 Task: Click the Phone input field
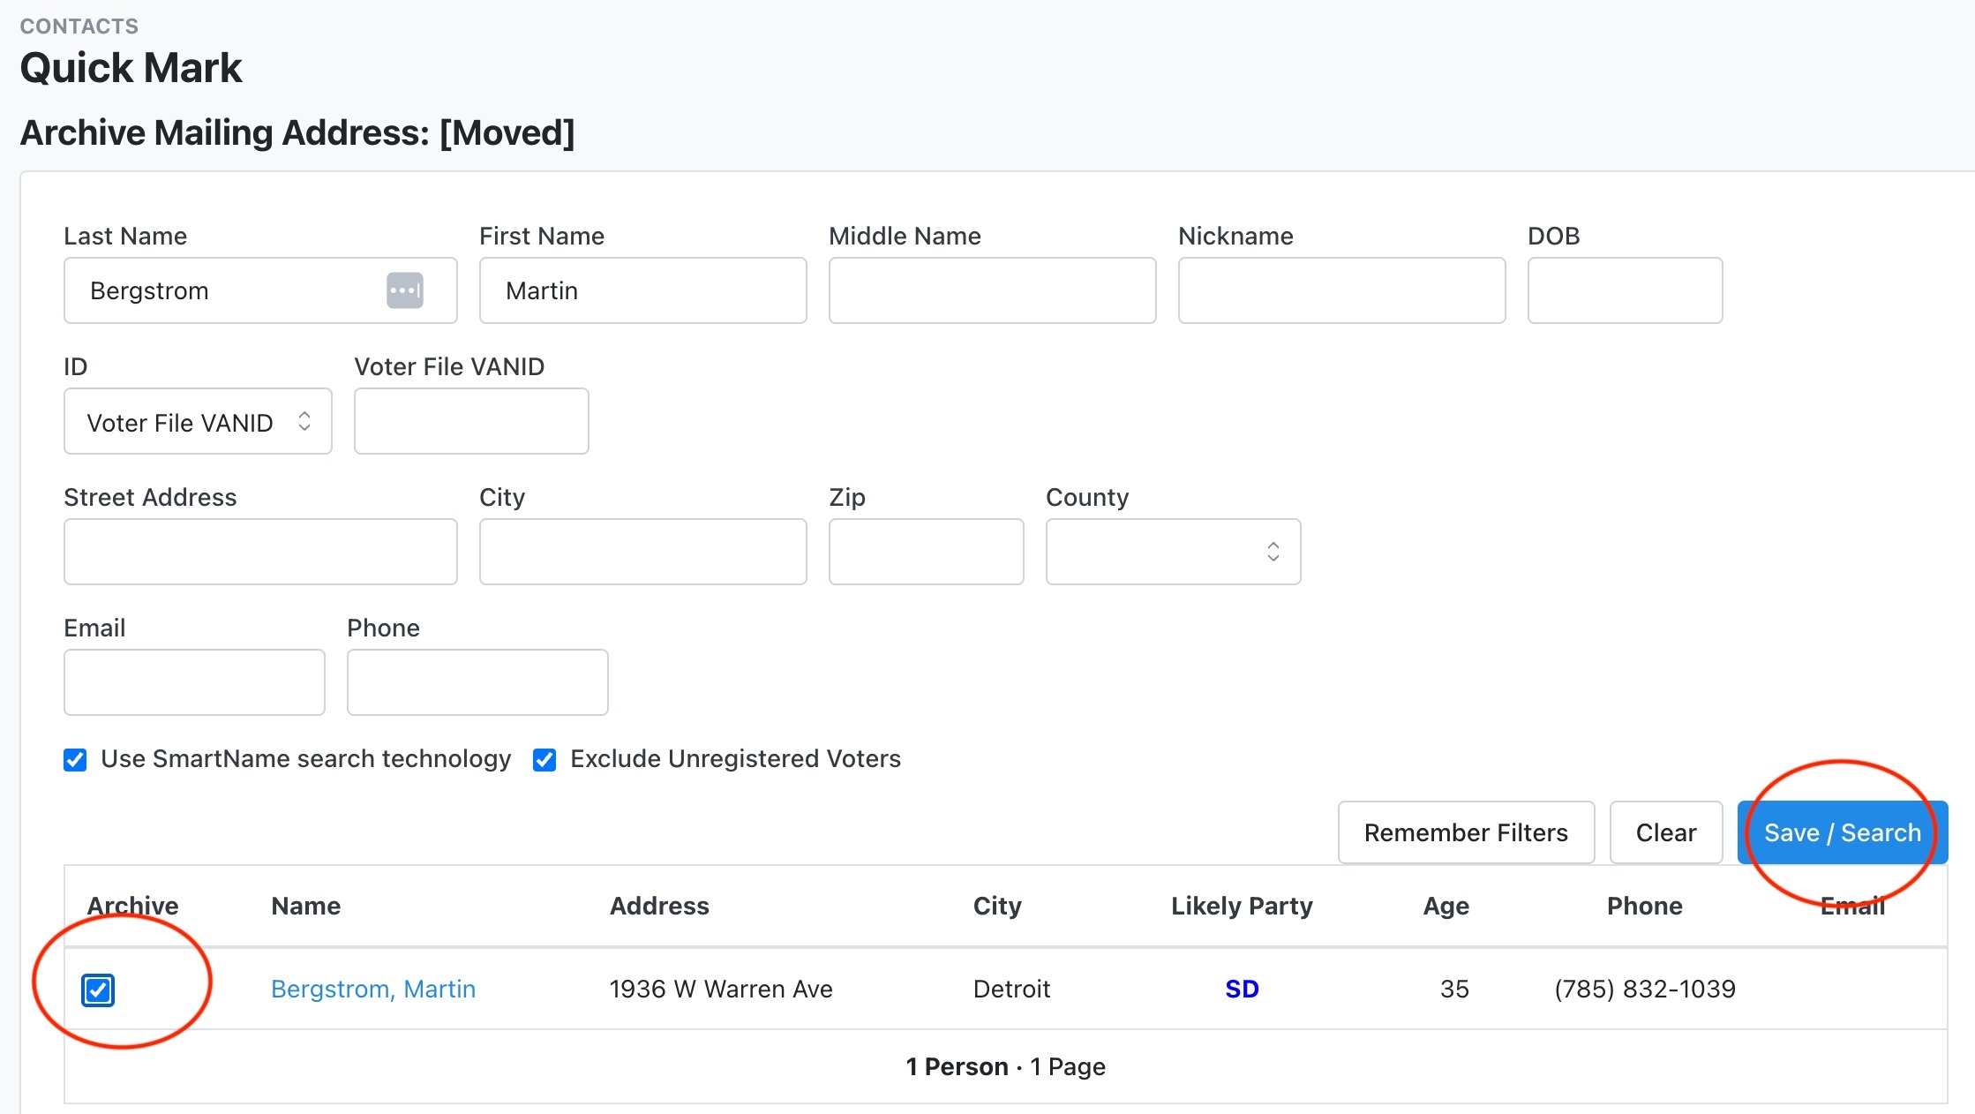(x=477, y=682)
